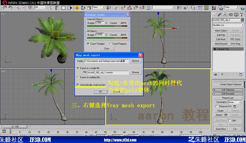Click the object name field Arch42_002_obj_1
Image resolution: width=246 pixels, height=143 pixels.
click(226, 20)
